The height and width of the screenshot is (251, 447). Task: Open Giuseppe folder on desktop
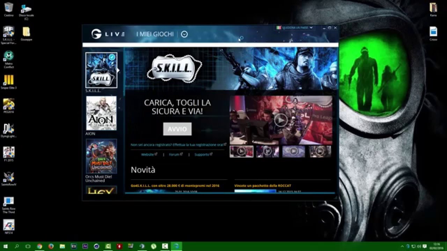(x=26, y=34)
